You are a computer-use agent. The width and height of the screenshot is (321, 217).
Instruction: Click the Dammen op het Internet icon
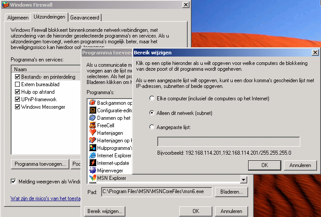93,118
